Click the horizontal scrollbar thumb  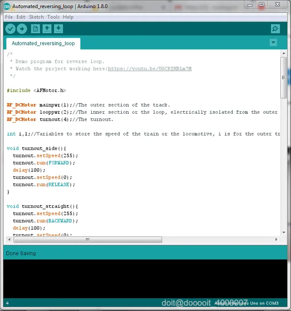click(x=88, y=239)
